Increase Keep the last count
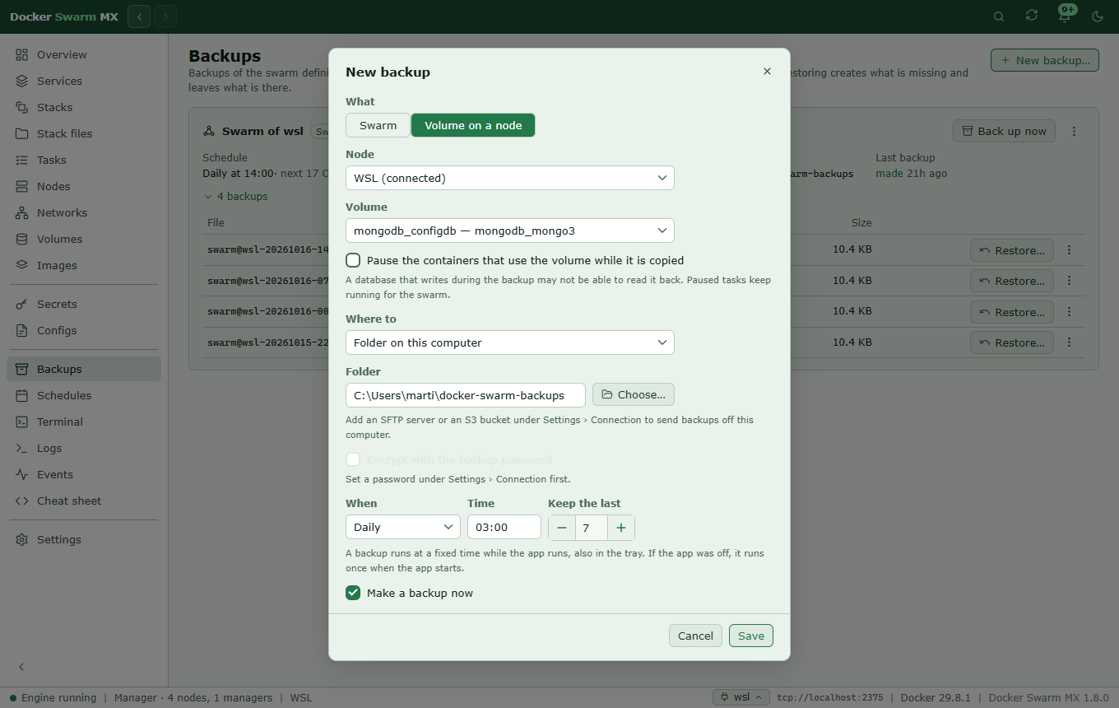Viewport: 1119px width, 708px height. tap(621, 528)
